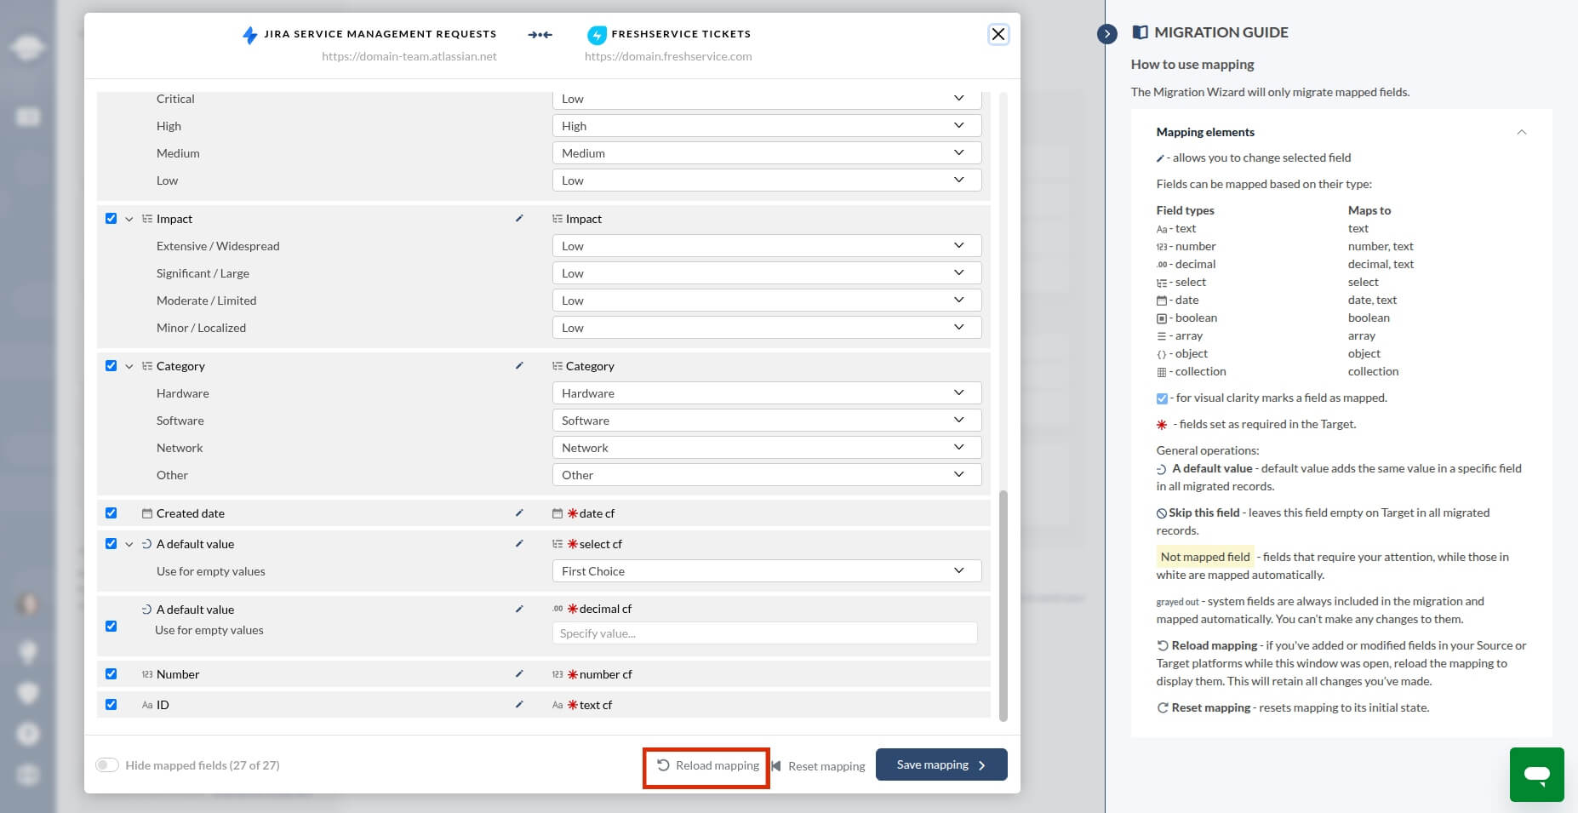
Task: Open dropdown for Software category mapping
Action: pyautogui.click(x=767, y=421)
